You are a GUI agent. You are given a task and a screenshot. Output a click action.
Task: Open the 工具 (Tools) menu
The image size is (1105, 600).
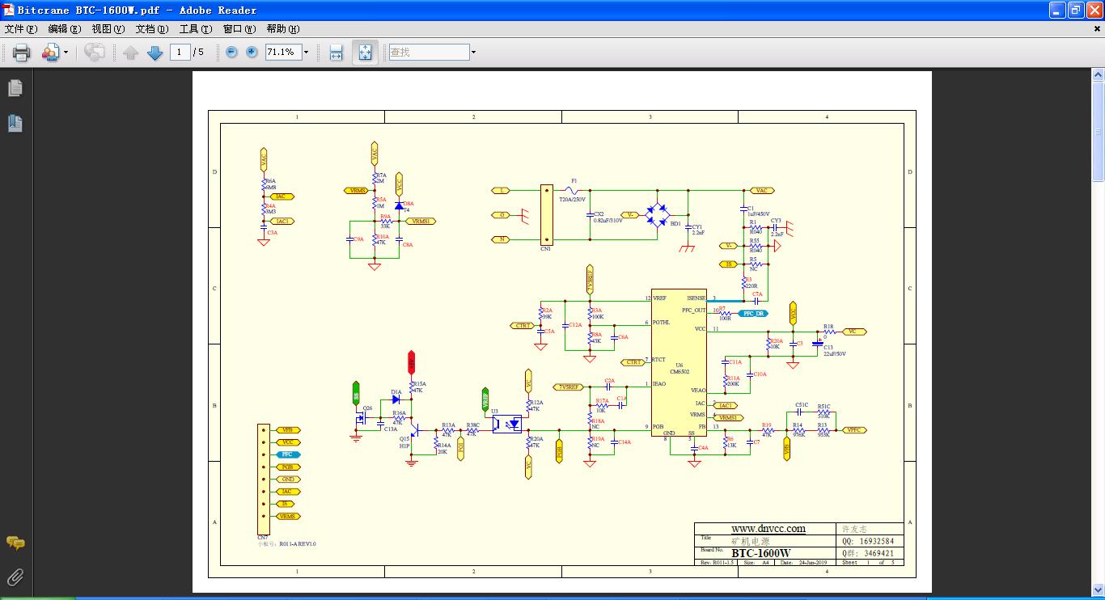[195, 29]
